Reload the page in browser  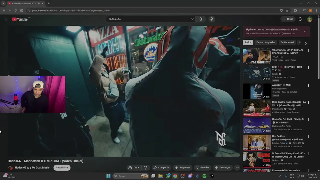(15, 10)
